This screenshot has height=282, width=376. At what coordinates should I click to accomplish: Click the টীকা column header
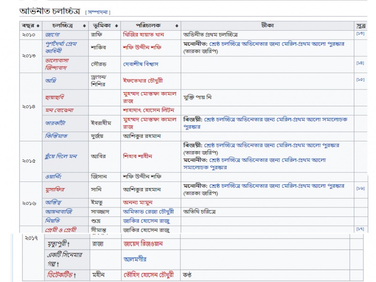267,25
